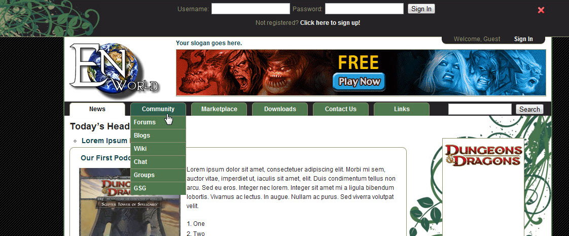
Task: Click the site search input box
Action: (480, 109)
